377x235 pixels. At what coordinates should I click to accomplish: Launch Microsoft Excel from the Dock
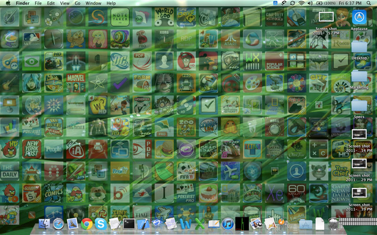pos(199,224)
